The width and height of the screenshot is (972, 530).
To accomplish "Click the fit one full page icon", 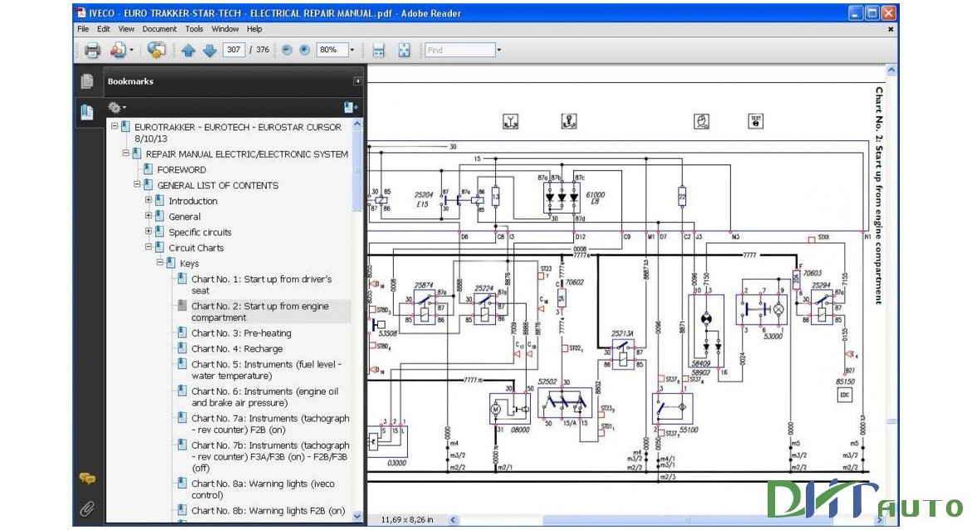I will 405,50.
